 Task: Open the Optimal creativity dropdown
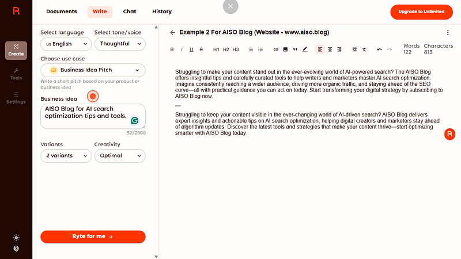pos(120,156)
